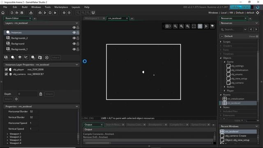The image size is (263, 148).
Task: Go to previous search result arrow
Action: pos(251,29)
